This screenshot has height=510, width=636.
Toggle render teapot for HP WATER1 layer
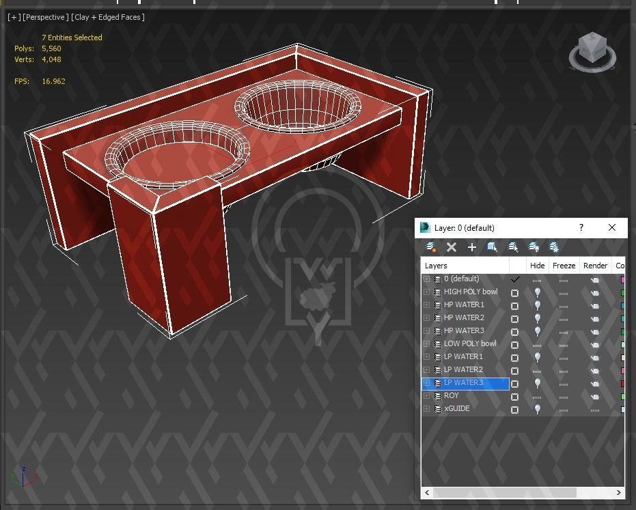click(595, 306)
